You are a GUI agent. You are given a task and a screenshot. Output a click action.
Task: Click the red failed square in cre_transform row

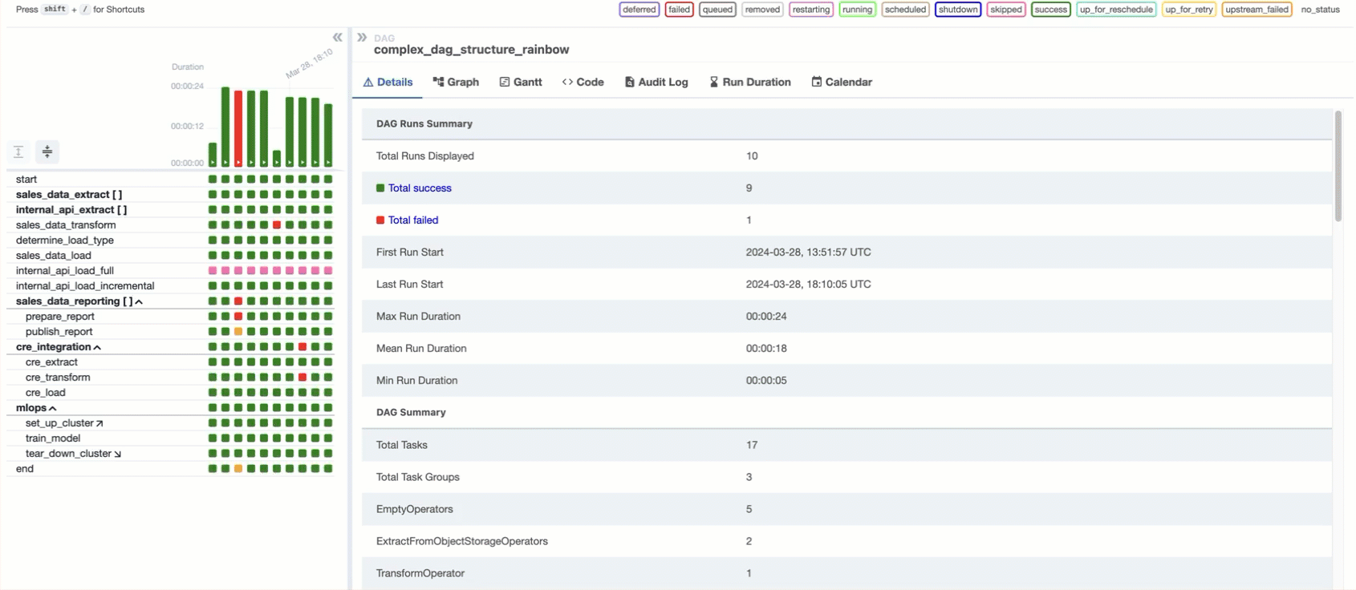[x=302, y=378]
